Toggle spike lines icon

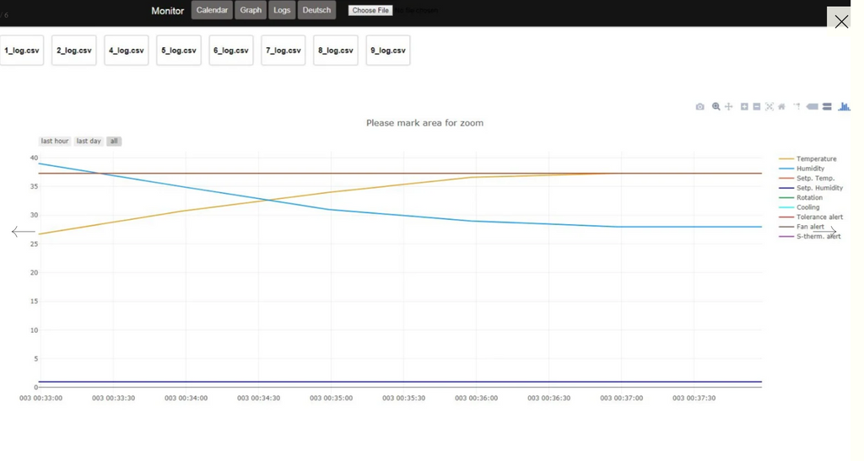[796, 107]
